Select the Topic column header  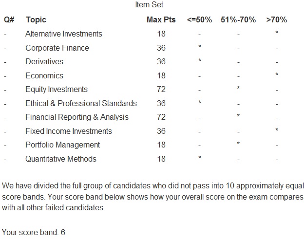(x=36, y=20)
